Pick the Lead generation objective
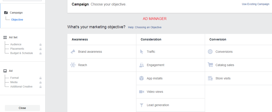Image resolution: width=272 pixels, height=112 pixels. [x=171, y=105]
